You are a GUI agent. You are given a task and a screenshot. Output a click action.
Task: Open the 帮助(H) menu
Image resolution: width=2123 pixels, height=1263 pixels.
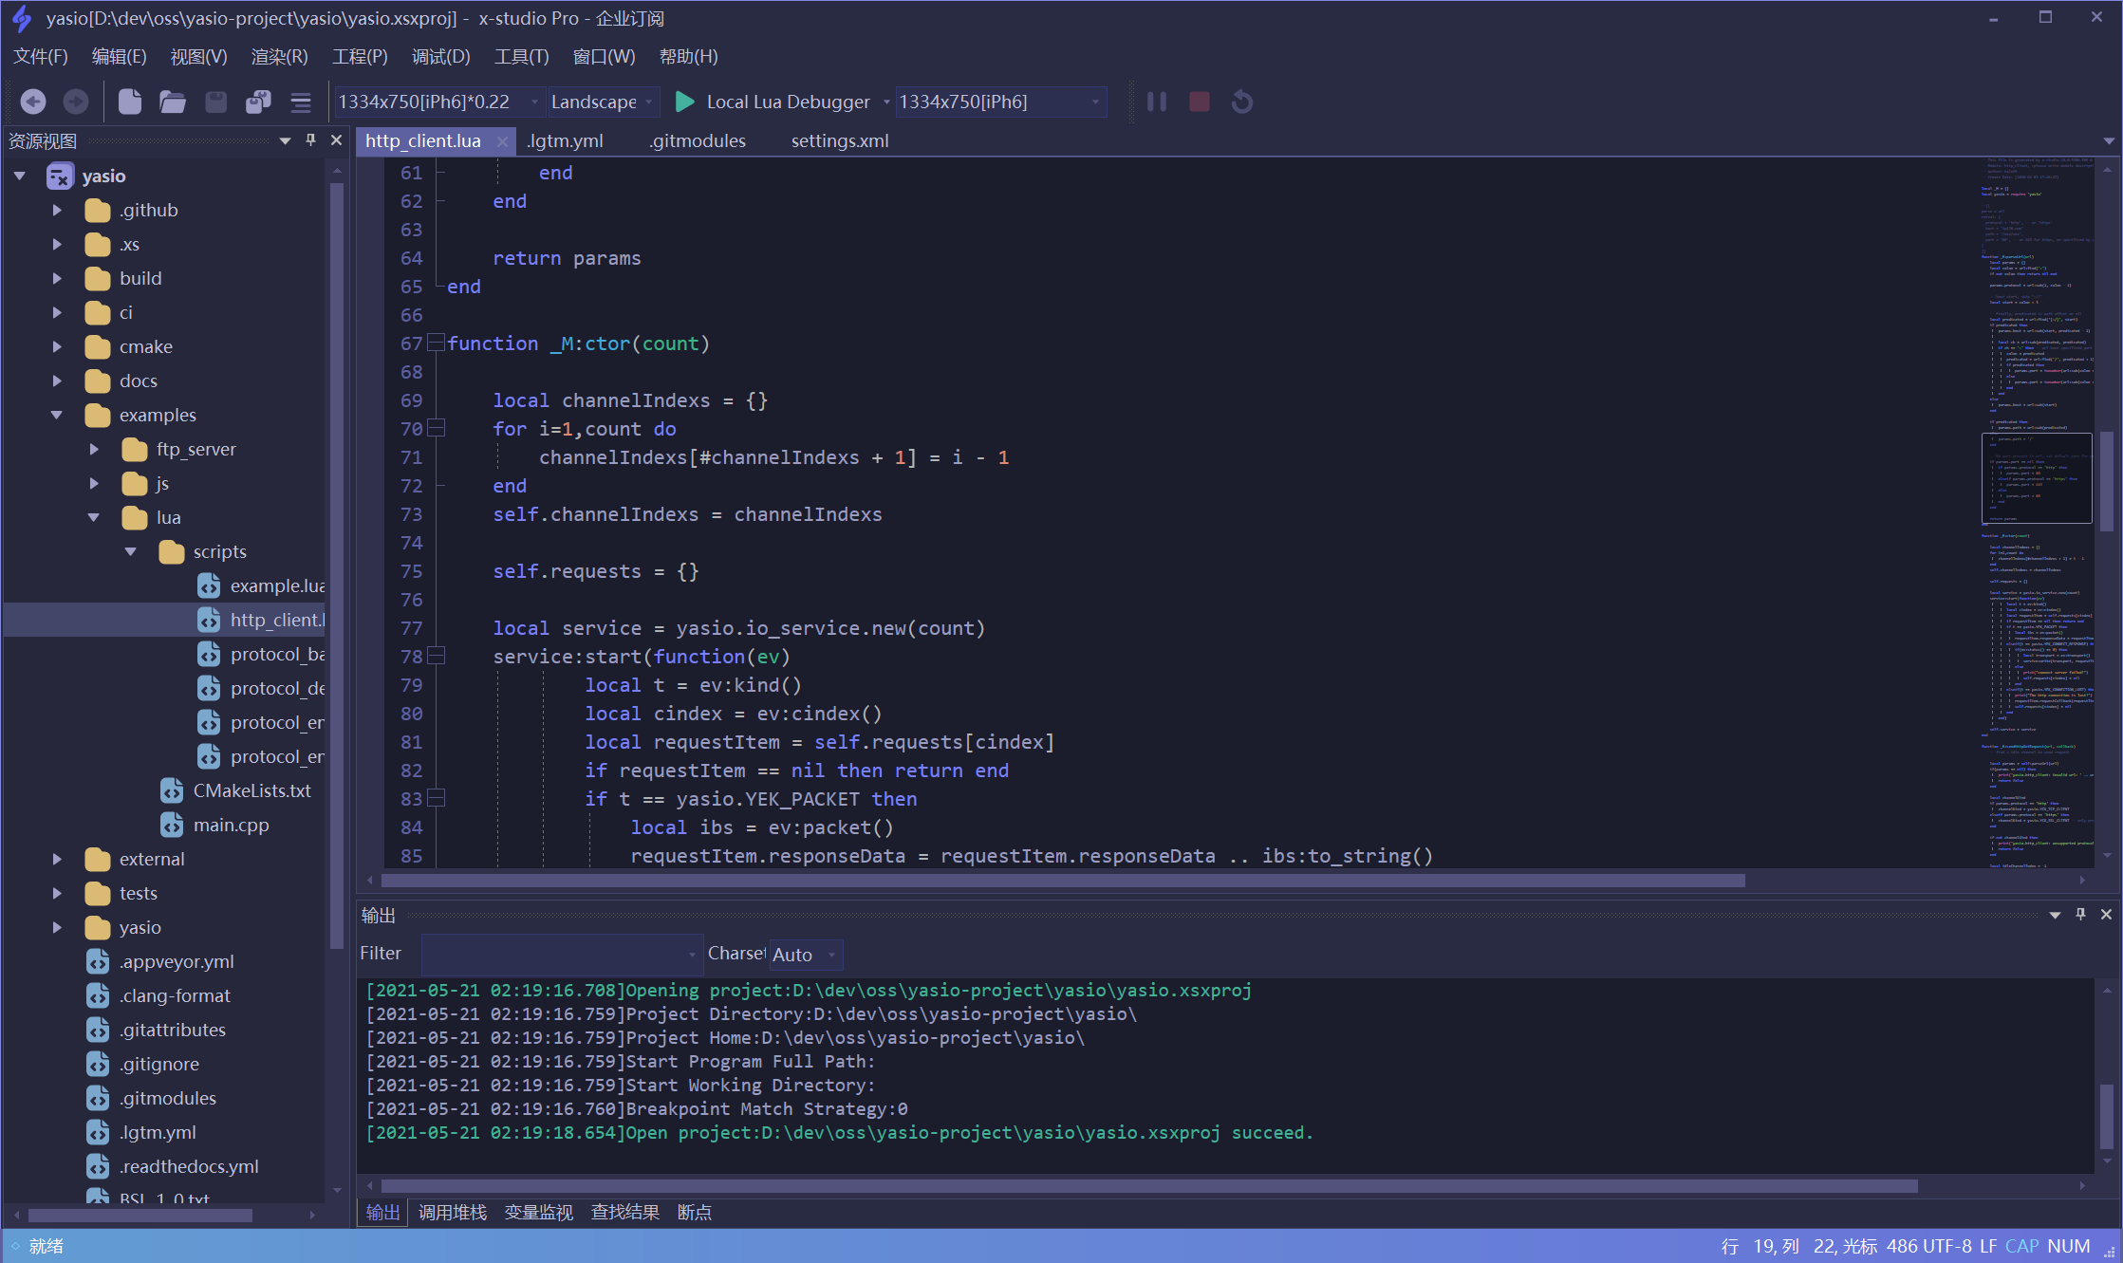tap(688, 57)
